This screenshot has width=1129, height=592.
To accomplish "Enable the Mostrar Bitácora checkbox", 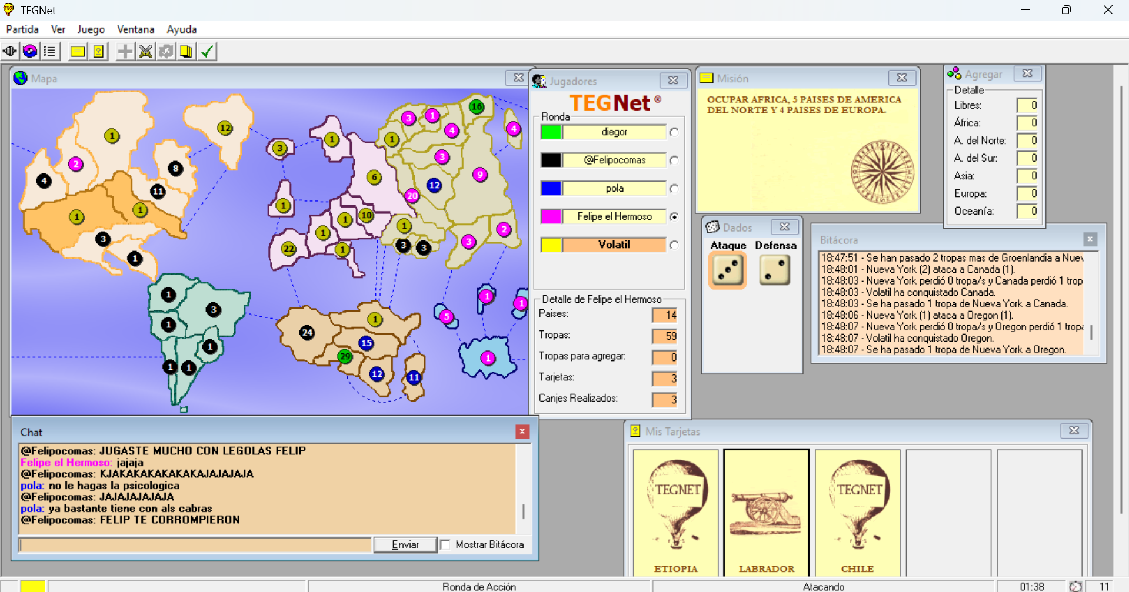I will tap(445, 545).
